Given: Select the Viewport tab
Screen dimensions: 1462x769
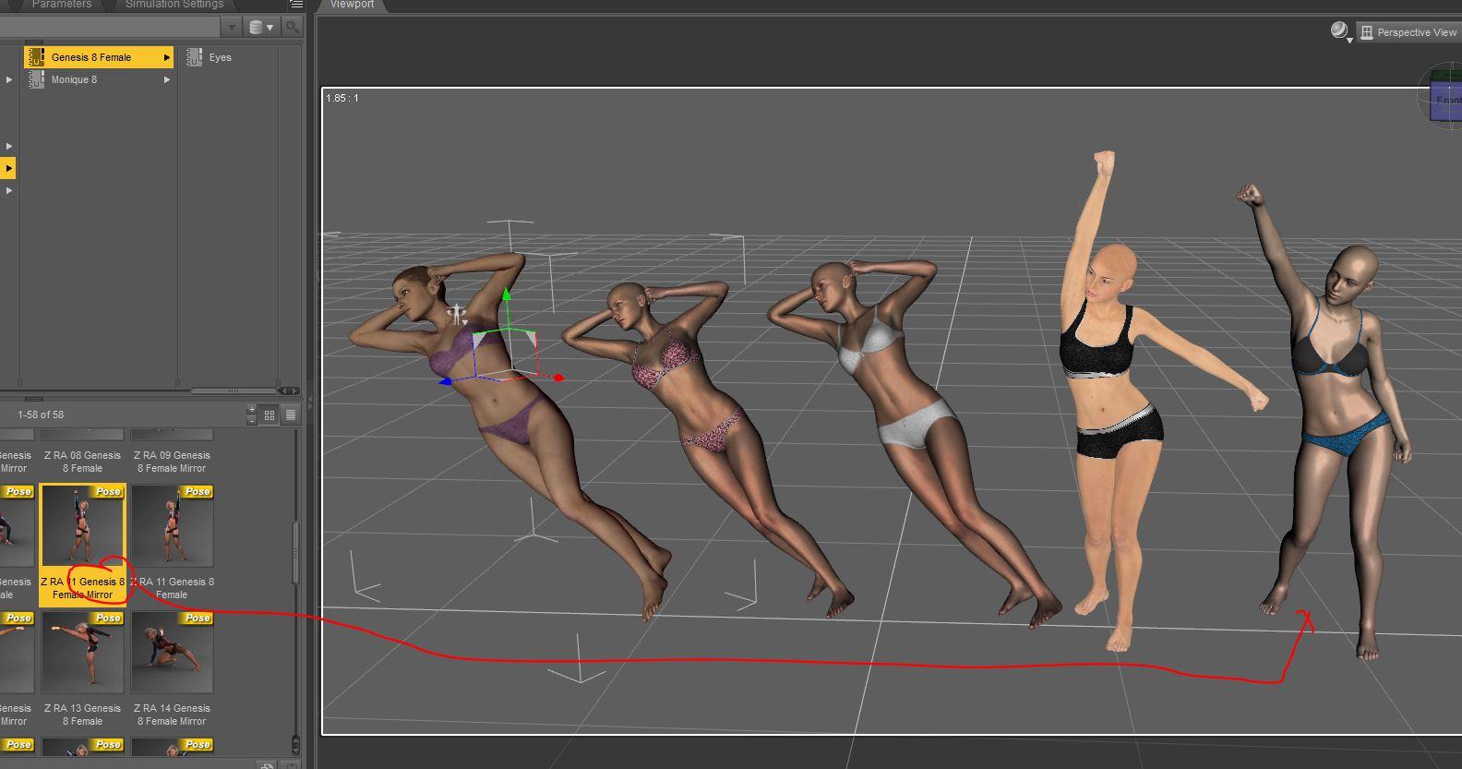Looking at the screenshot, I should 352,5.
